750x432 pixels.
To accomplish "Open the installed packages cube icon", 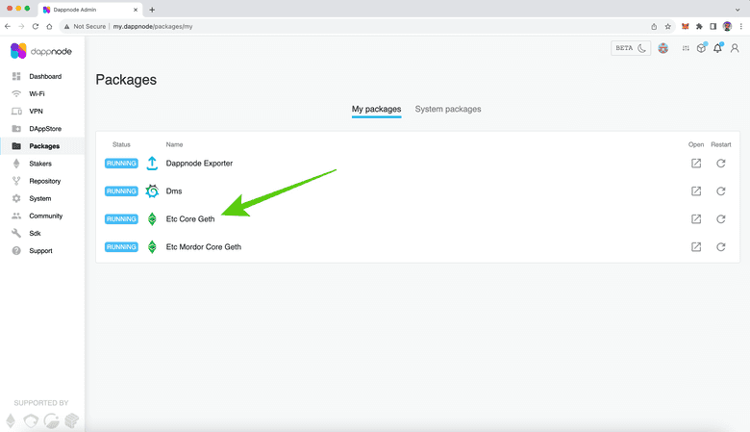I will pos(701,49).
